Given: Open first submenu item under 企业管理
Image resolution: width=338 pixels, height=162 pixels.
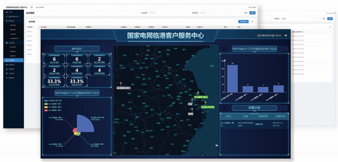Looking at the screenshot, I should point(13,47).
